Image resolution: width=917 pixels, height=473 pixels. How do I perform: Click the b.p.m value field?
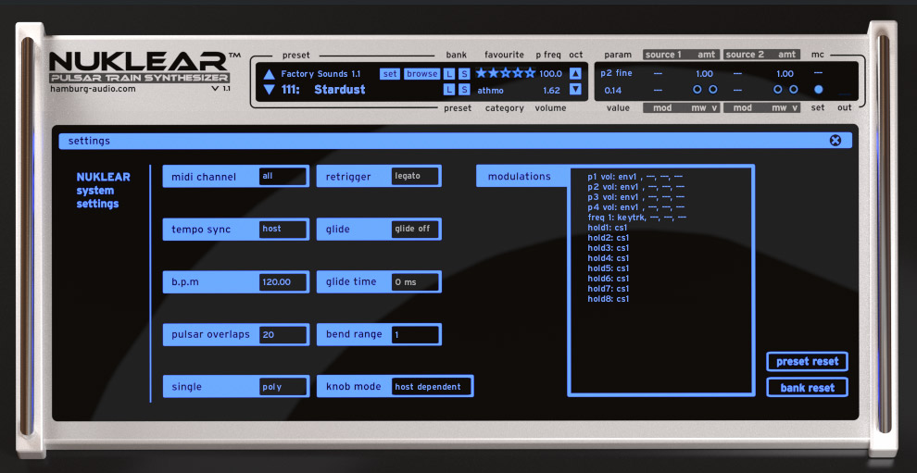(283, 282)
